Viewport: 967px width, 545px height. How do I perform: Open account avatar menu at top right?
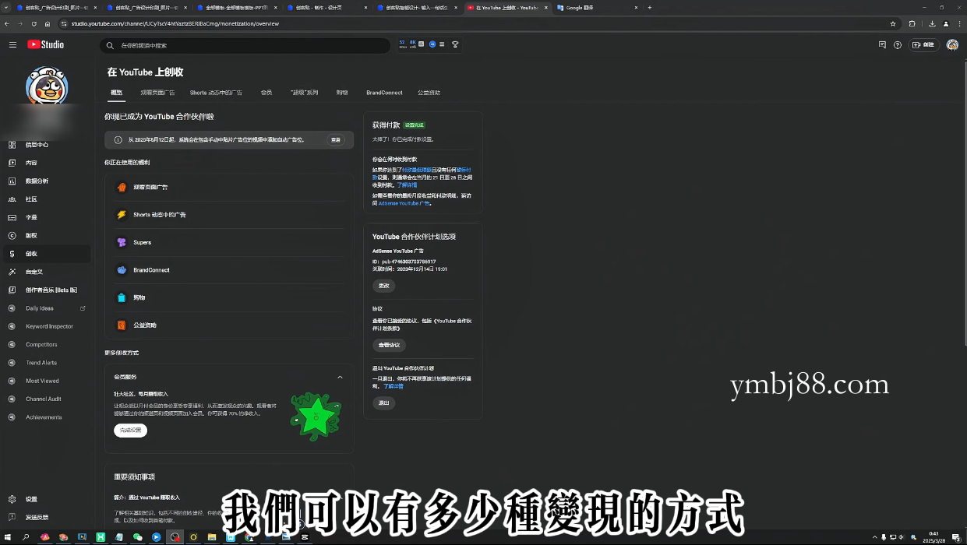point(952,45)
